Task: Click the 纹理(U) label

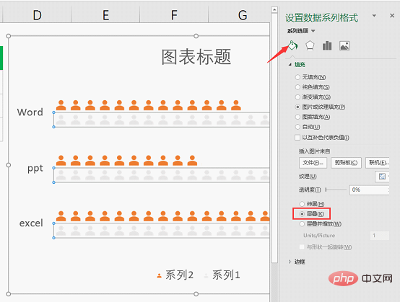Action: click(x=308, y=176)
